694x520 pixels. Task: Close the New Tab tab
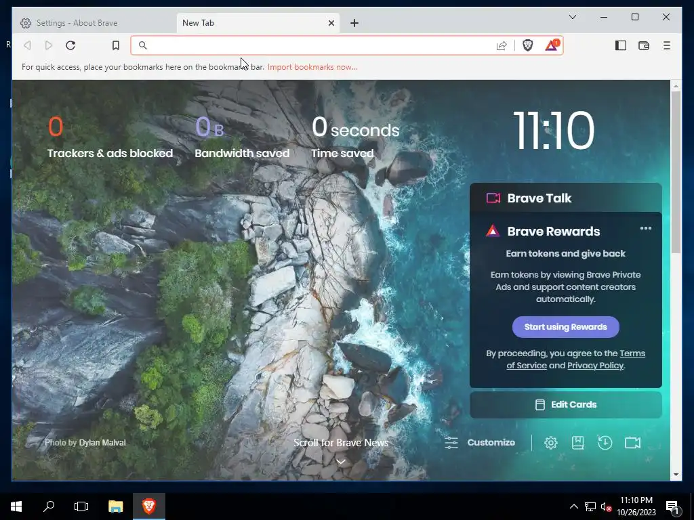point(331,23)
